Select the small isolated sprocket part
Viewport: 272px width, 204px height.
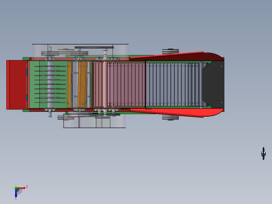pyautogui.click(x=264, y=153)
